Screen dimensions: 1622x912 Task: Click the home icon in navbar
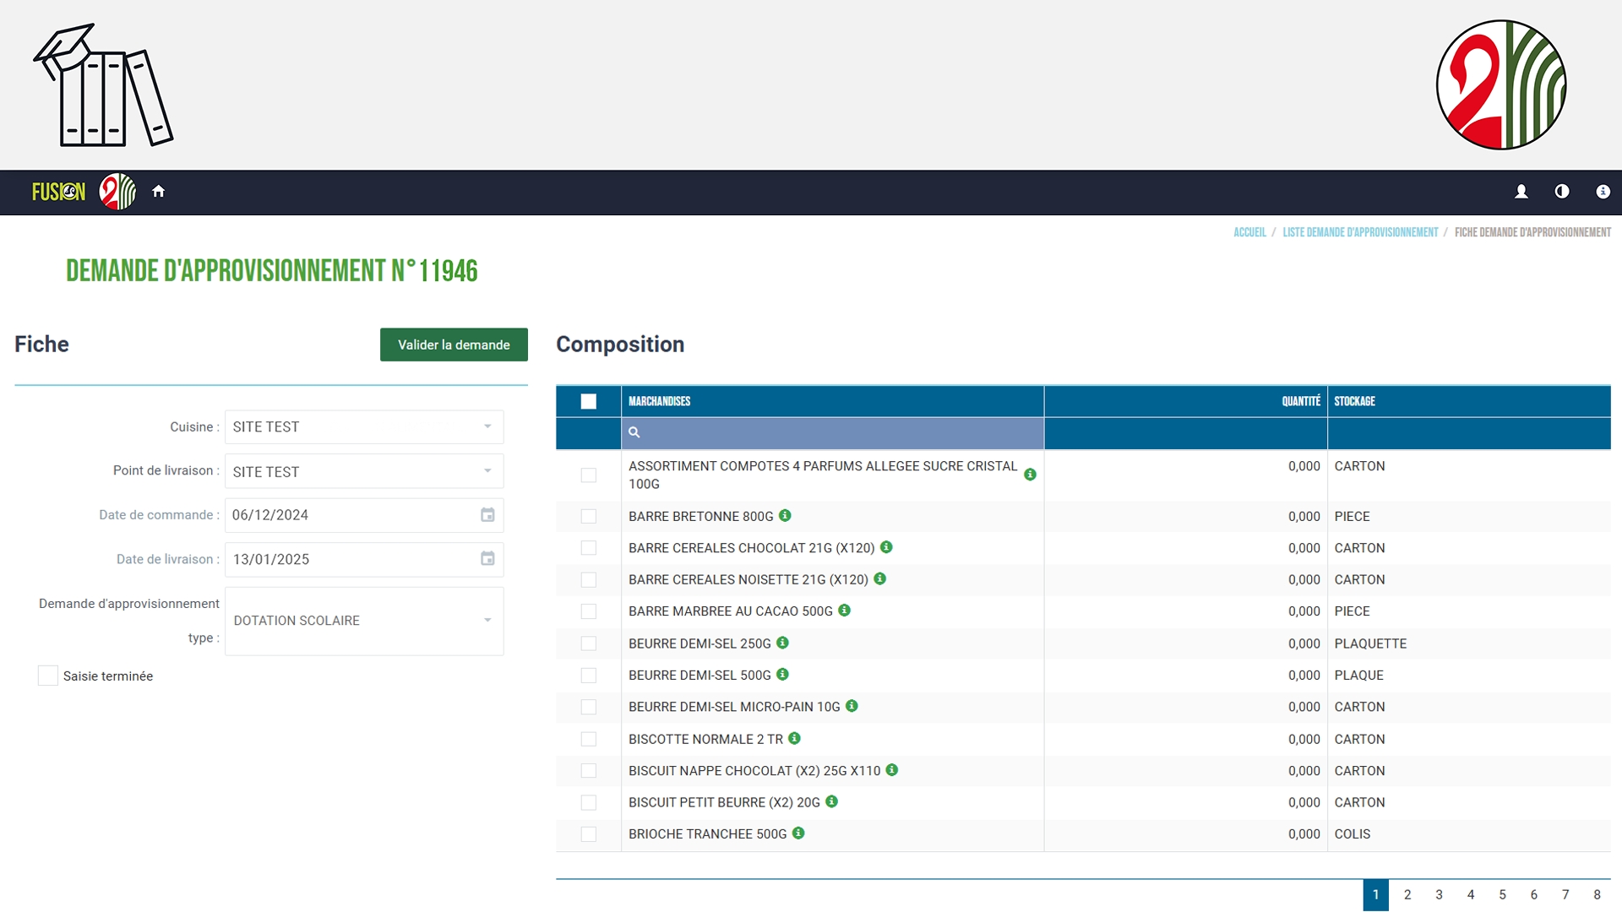pyautogui.click(x=158, y=192)
